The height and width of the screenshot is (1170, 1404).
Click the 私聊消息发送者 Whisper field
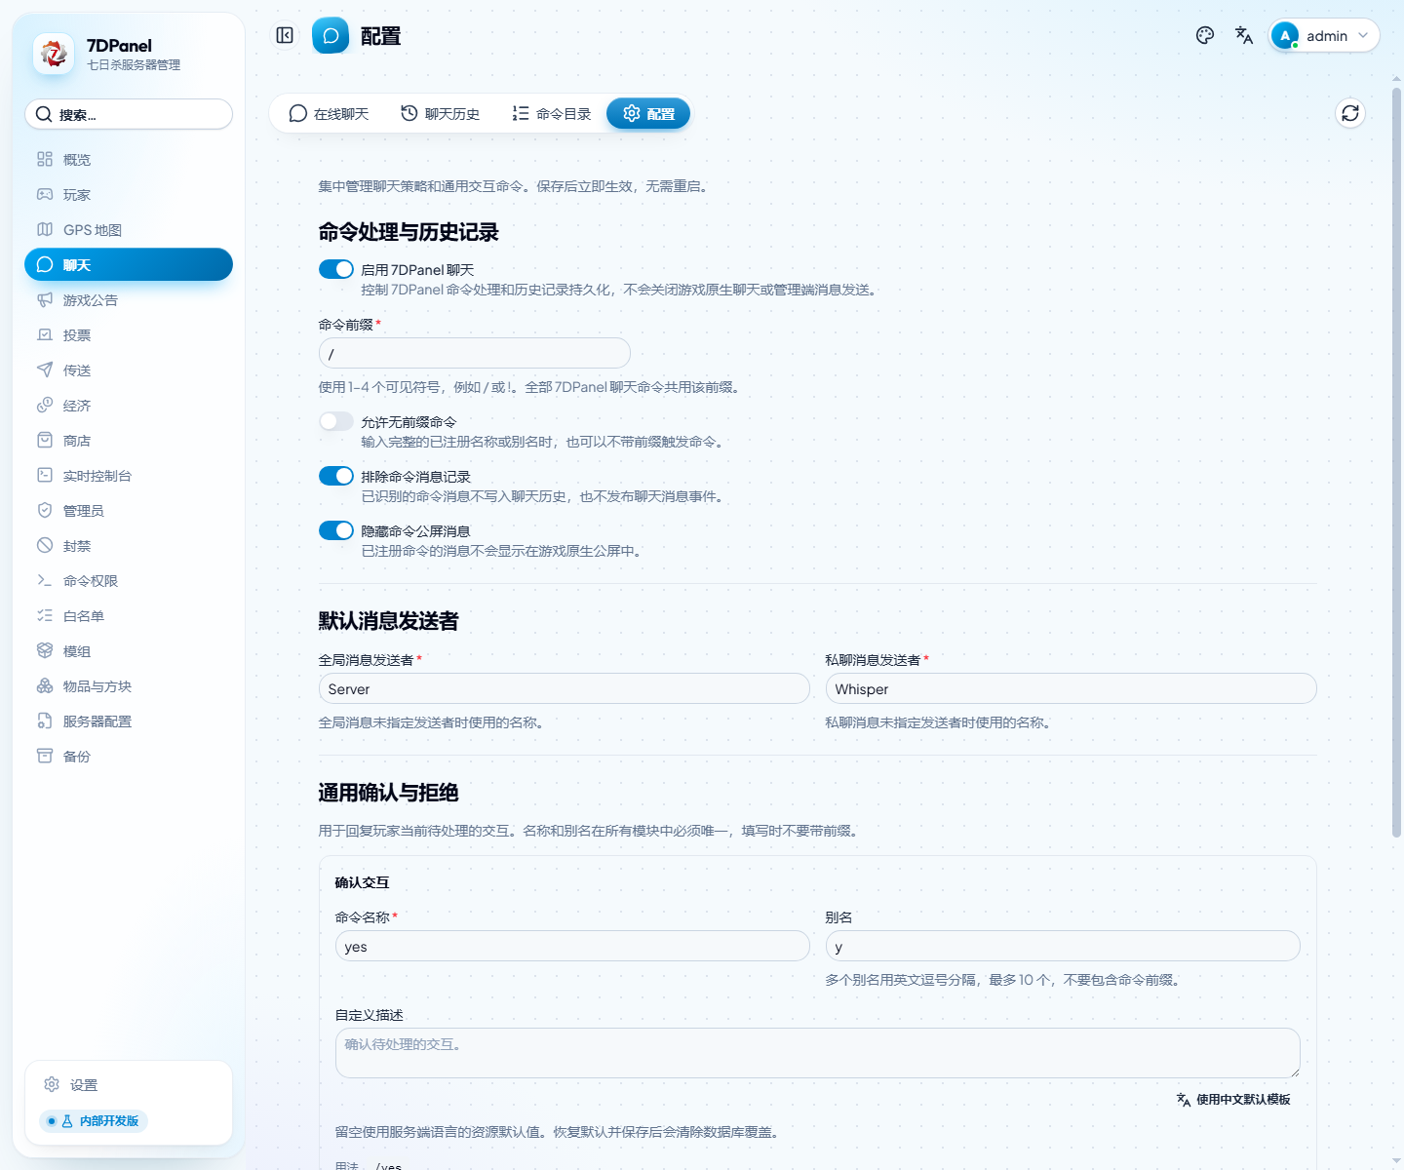1072,688
